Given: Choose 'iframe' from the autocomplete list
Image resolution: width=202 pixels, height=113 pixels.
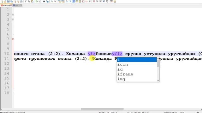Looking at the screenshot, I should [x=137, y=74].
